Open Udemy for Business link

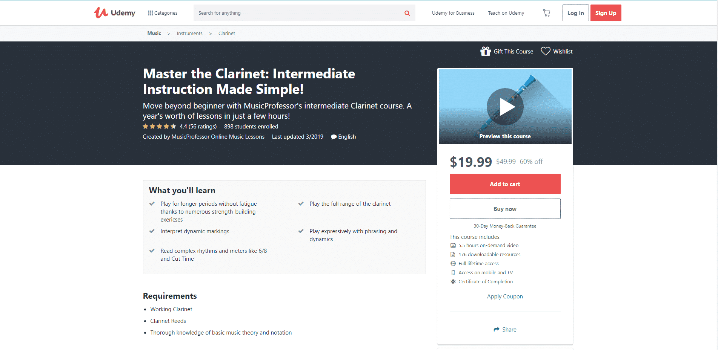pyautogui.click(x=453, y=13)
